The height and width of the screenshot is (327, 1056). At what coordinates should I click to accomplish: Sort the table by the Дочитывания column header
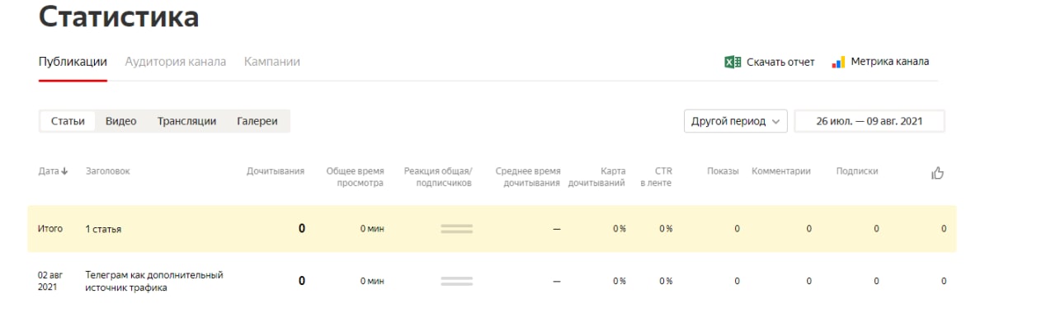276,171
